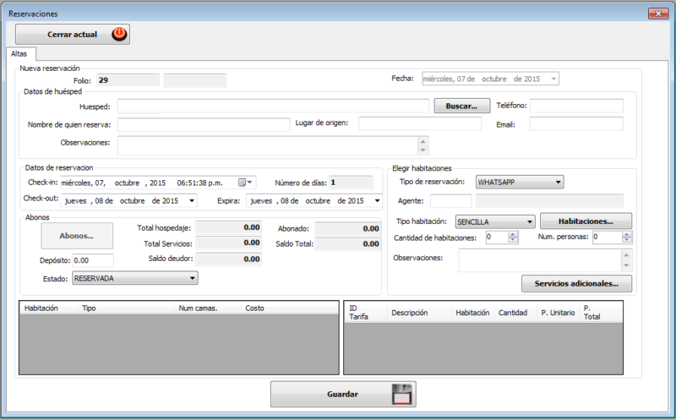Image resolution: width=676 pixels, height=420 pixels.
Task: Open the Abonos... button
Action: [x=77, y=236]
